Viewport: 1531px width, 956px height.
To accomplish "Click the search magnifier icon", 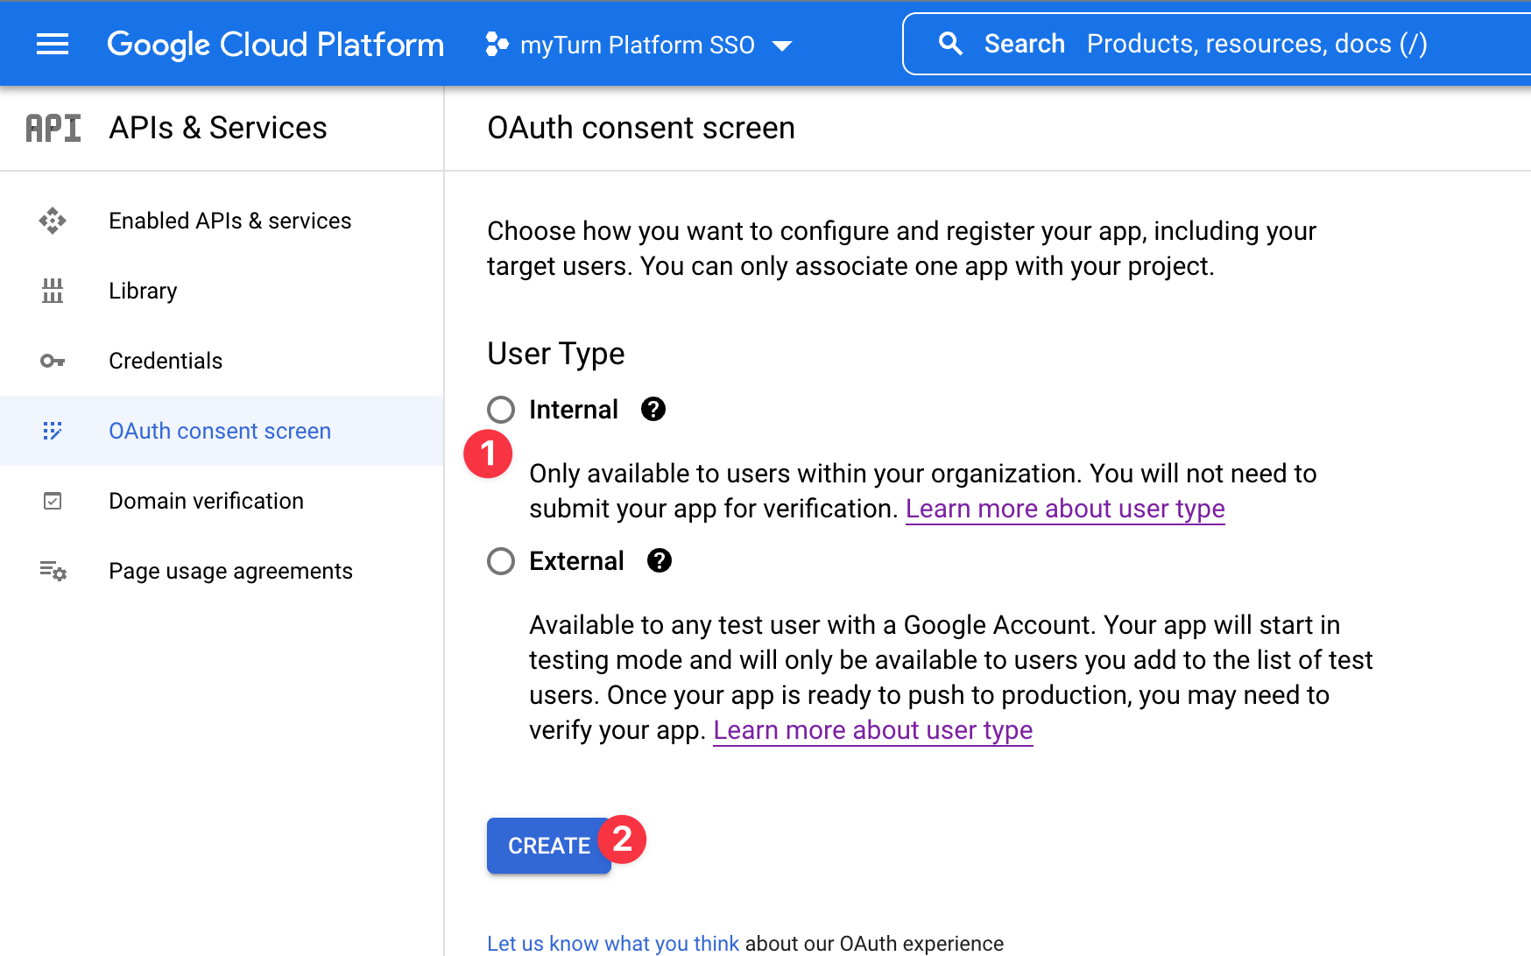I will pyautogui.click(x=950, y=44).
